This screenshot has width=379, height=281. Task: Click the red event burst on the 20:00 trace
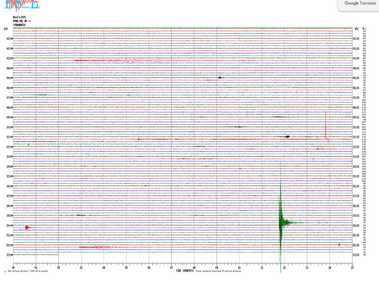(27, 227)
